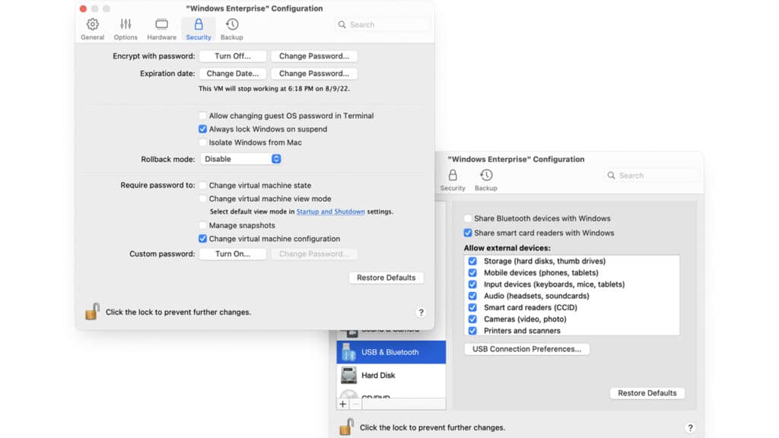This screenshot has width=779, height=438.
Task: Uncheck Cameras (video, photo)
Action: coord(472,319)
